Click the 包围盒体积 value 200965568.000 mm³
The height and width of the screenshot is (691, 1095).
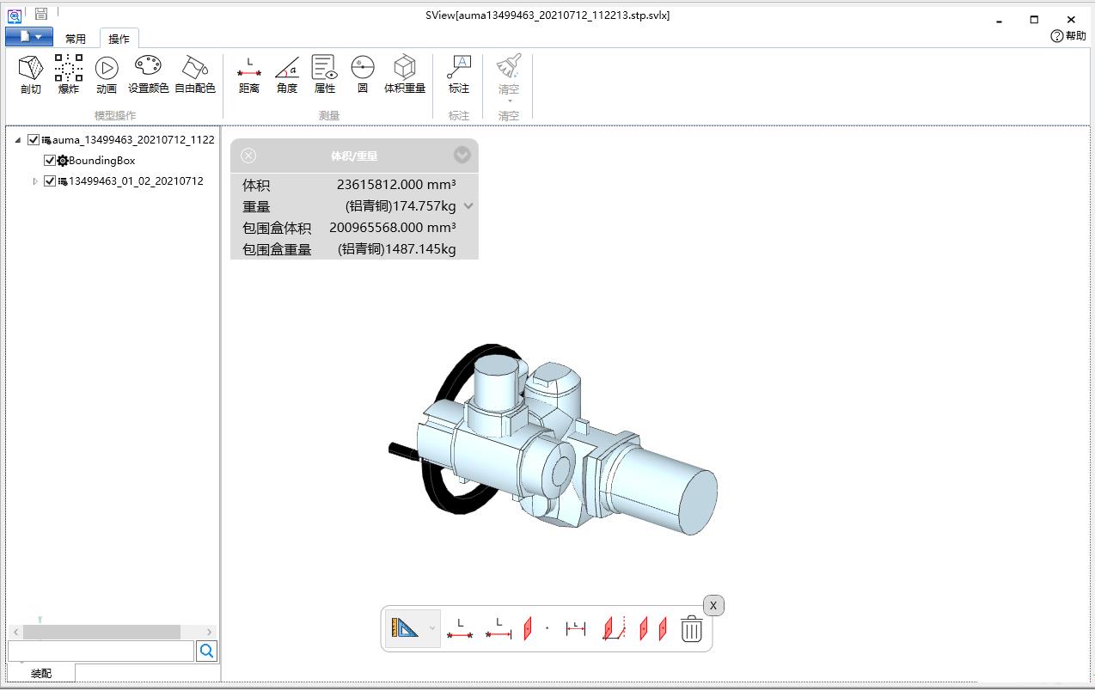[393, 228]
